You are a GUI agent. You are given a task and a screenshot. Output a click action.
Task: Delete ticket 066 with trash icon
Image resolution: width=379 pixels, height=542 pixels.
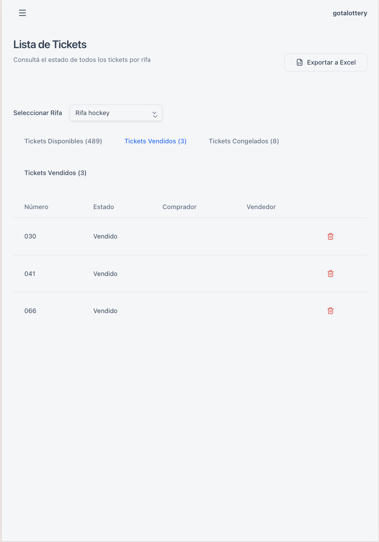pyautogui.click(x=330, y=311)
